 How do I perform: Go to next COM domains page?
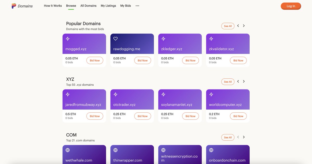click(x=244, y=137)
